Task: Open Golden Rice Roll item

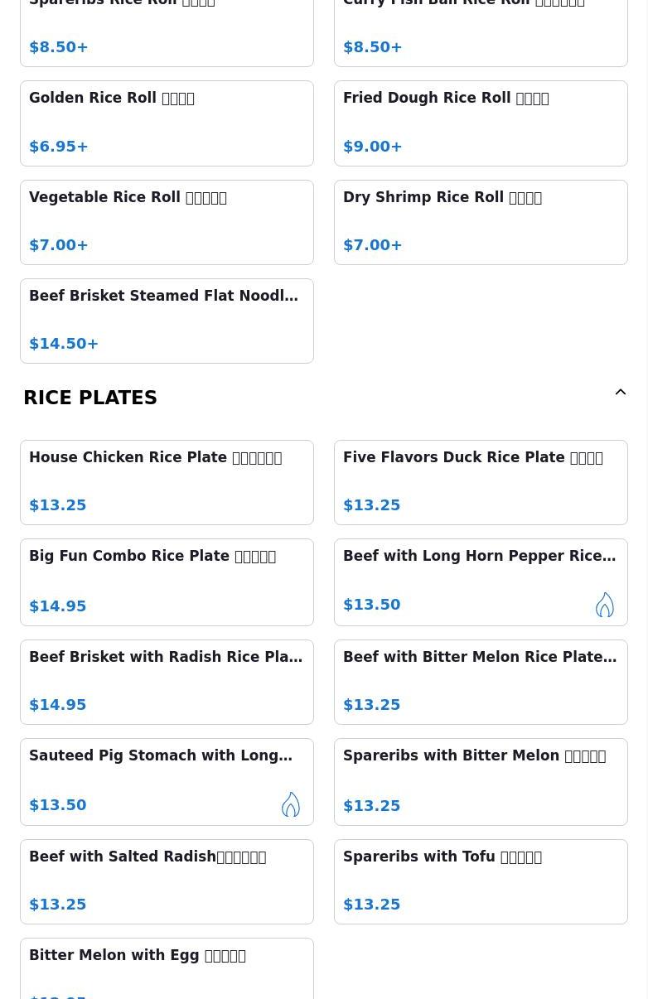Action: pos(167,123)
